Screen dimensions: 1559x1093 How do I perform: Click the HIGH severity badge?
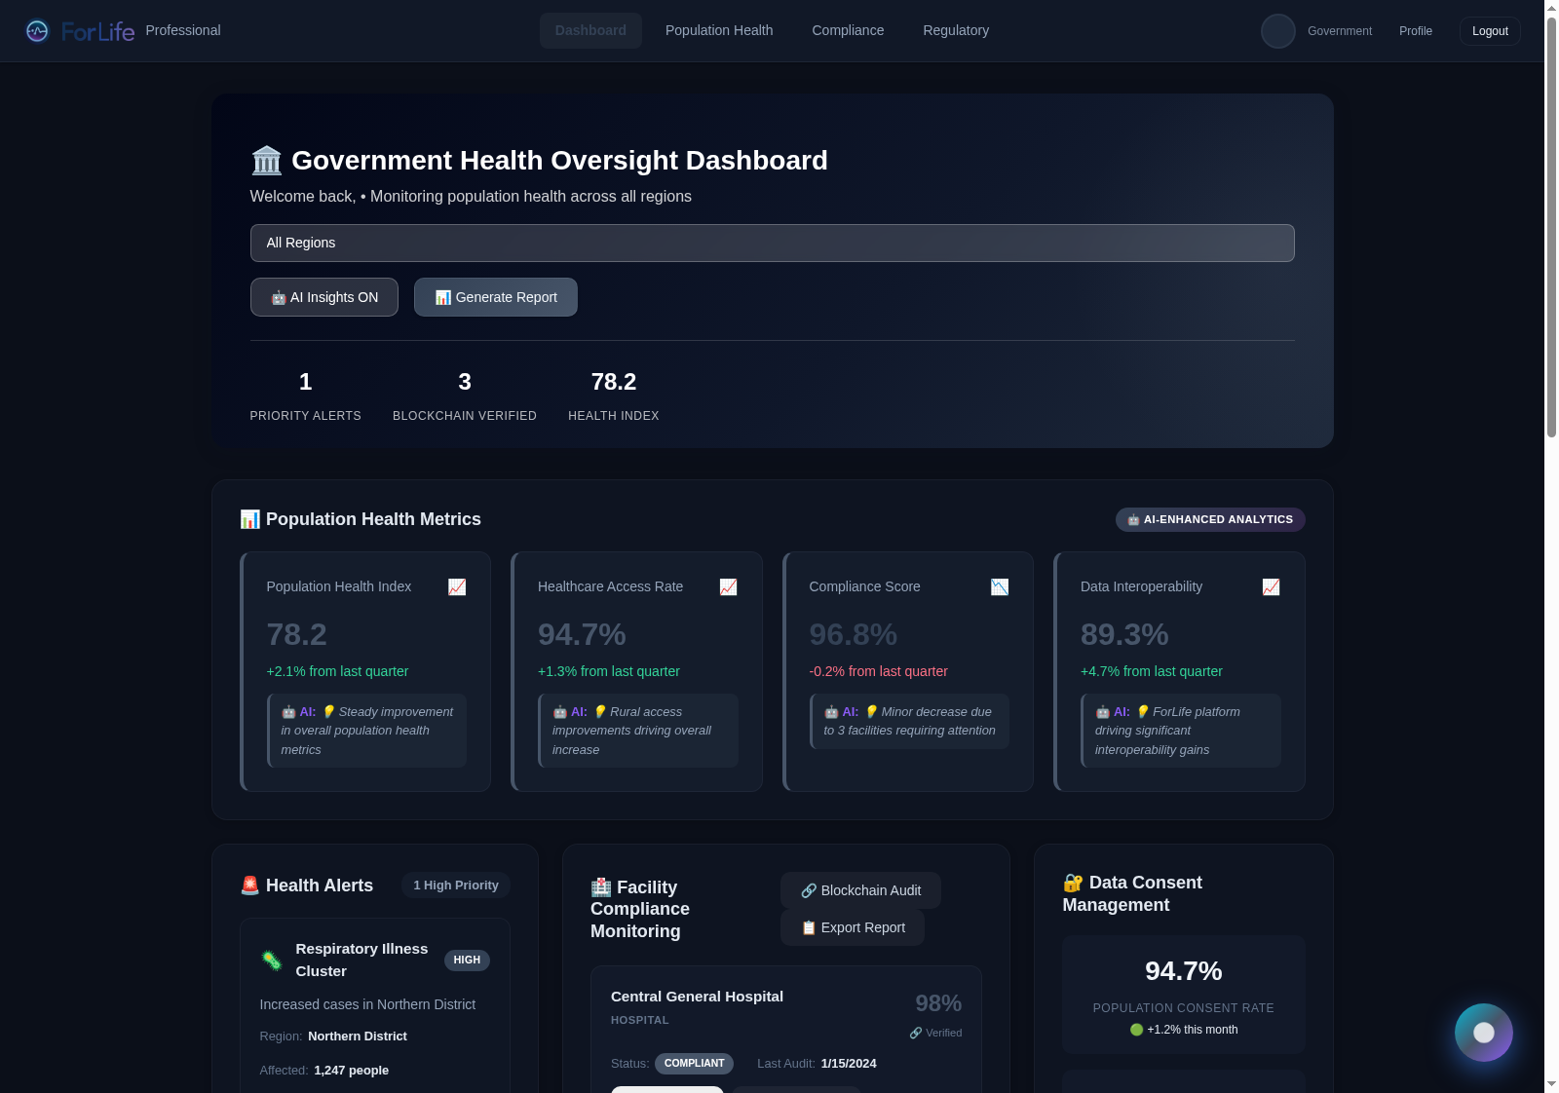click(x=467, y=961)
